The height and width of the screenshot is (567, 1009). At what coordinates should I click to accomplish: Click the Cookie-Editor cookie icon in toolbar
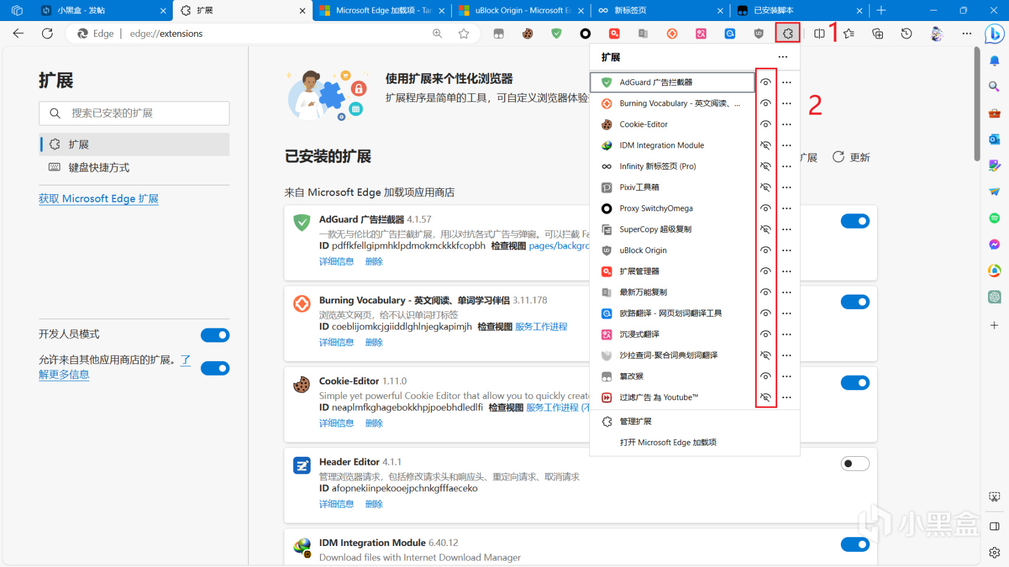click(528, 34)
